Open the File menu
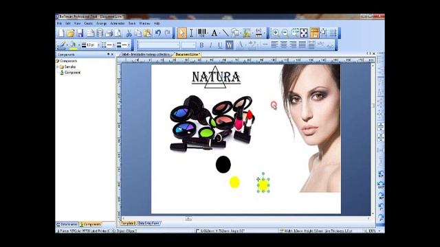The height and width of the screenshot is (247, 440). tap(59, 23)
